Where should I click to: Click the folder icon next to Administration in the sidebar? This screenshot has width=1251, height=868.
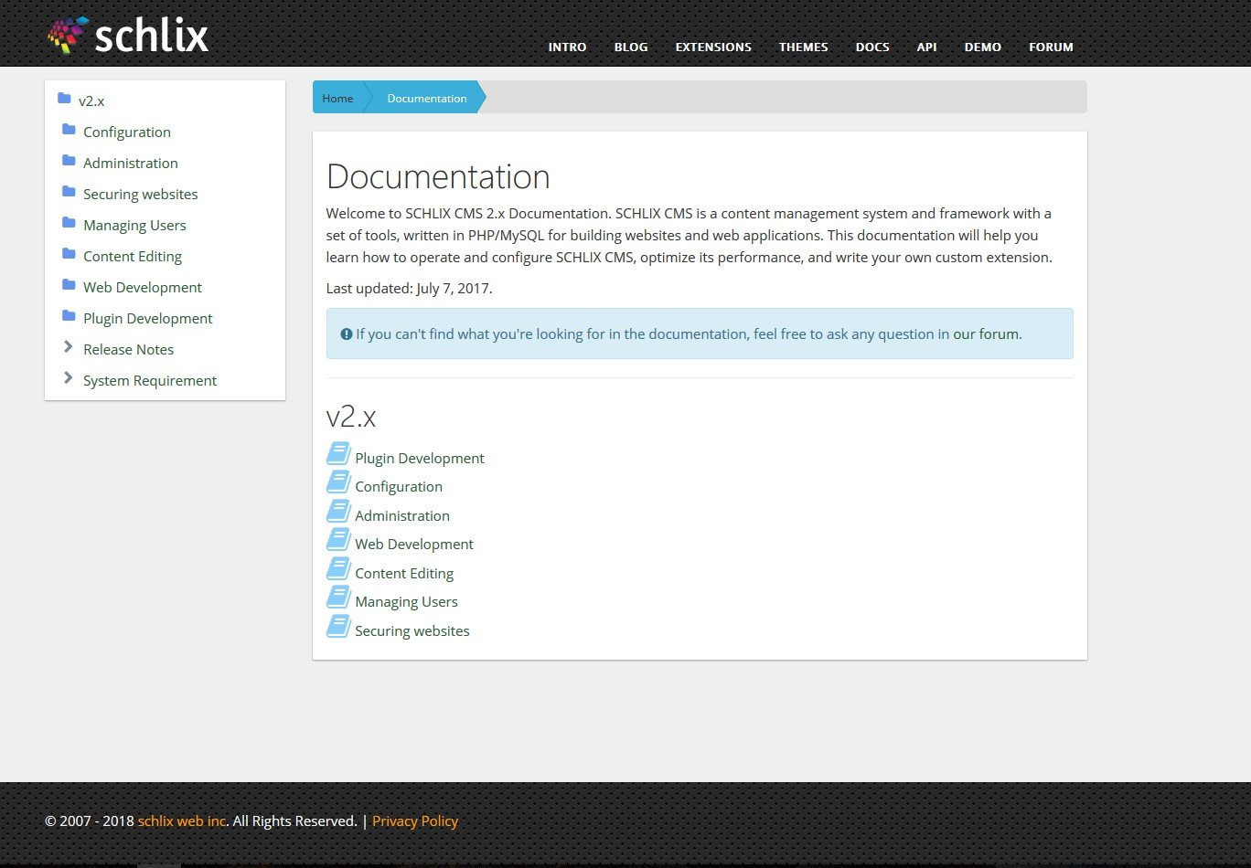69,161
